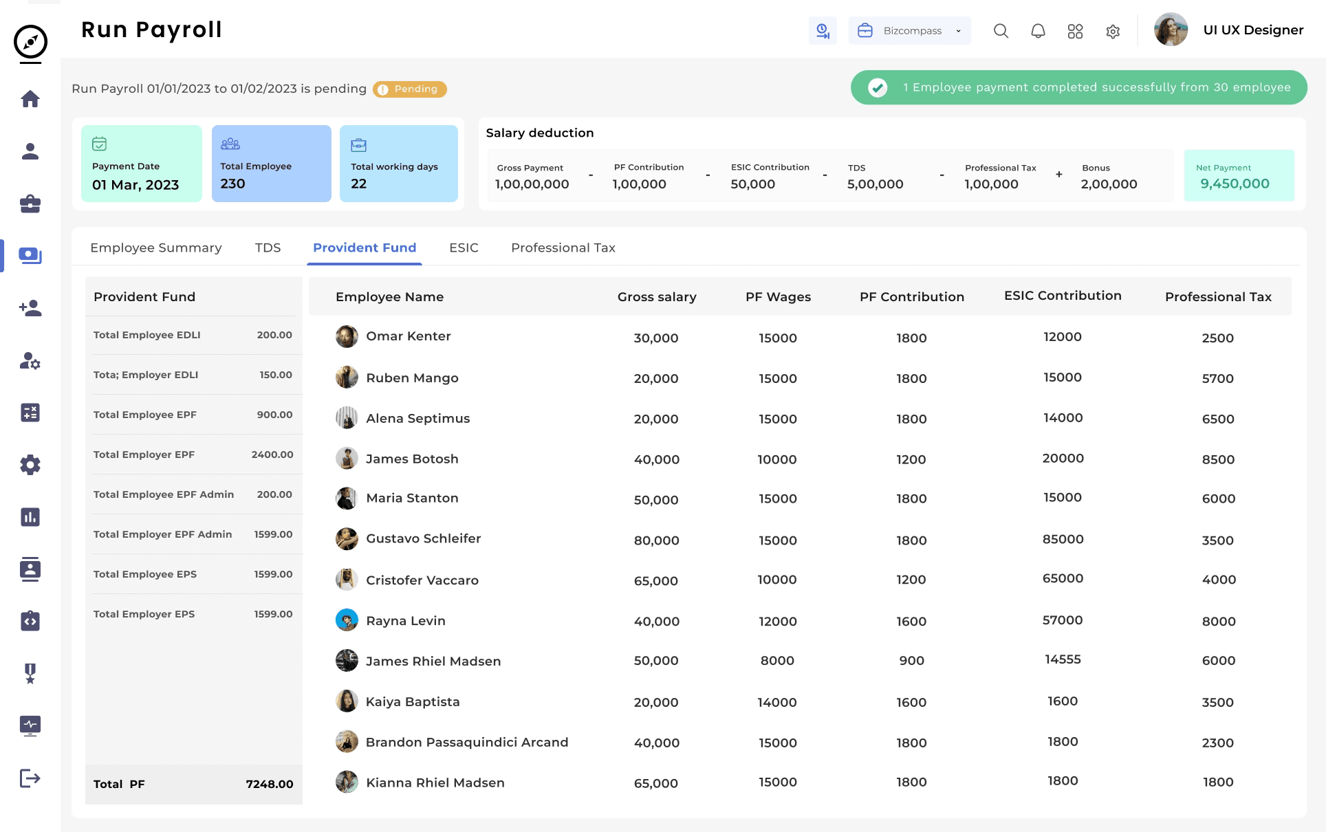Select the Professional Tax tab

[563, 248]
